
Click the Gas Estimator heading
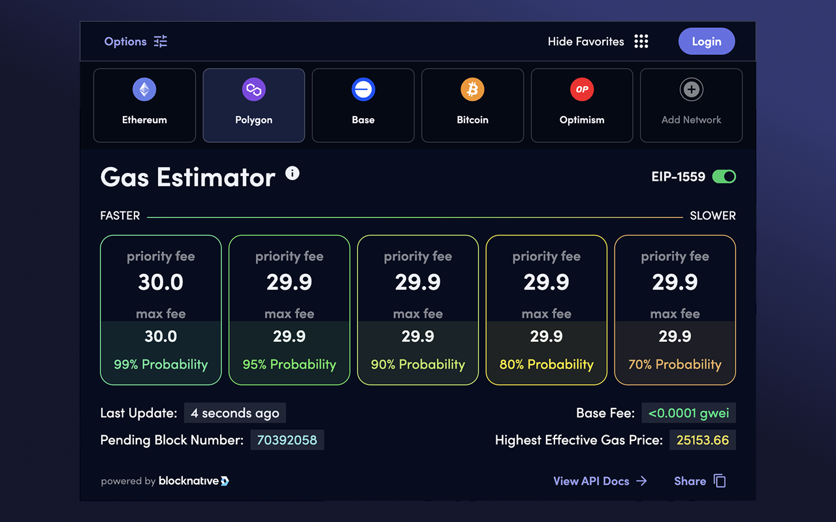tap(188, 177)
